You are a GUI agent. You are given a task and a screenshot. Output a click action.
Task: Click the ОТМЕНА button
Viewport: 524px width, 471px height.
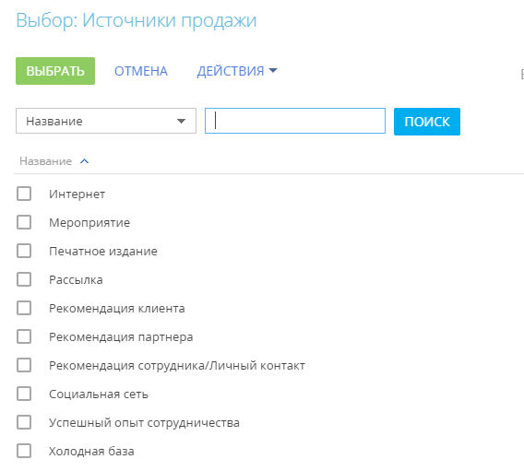(141, 71)
